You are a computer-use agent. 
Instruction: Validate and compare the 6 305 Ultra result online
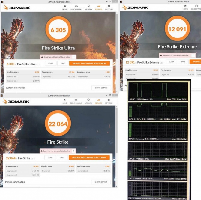(x=89, y=64)
